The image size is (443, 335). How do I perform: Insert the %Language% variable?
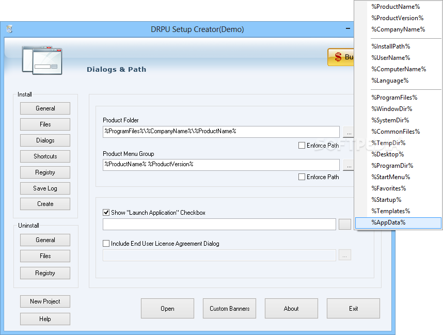pyautogui.click(x=399, y=81)
